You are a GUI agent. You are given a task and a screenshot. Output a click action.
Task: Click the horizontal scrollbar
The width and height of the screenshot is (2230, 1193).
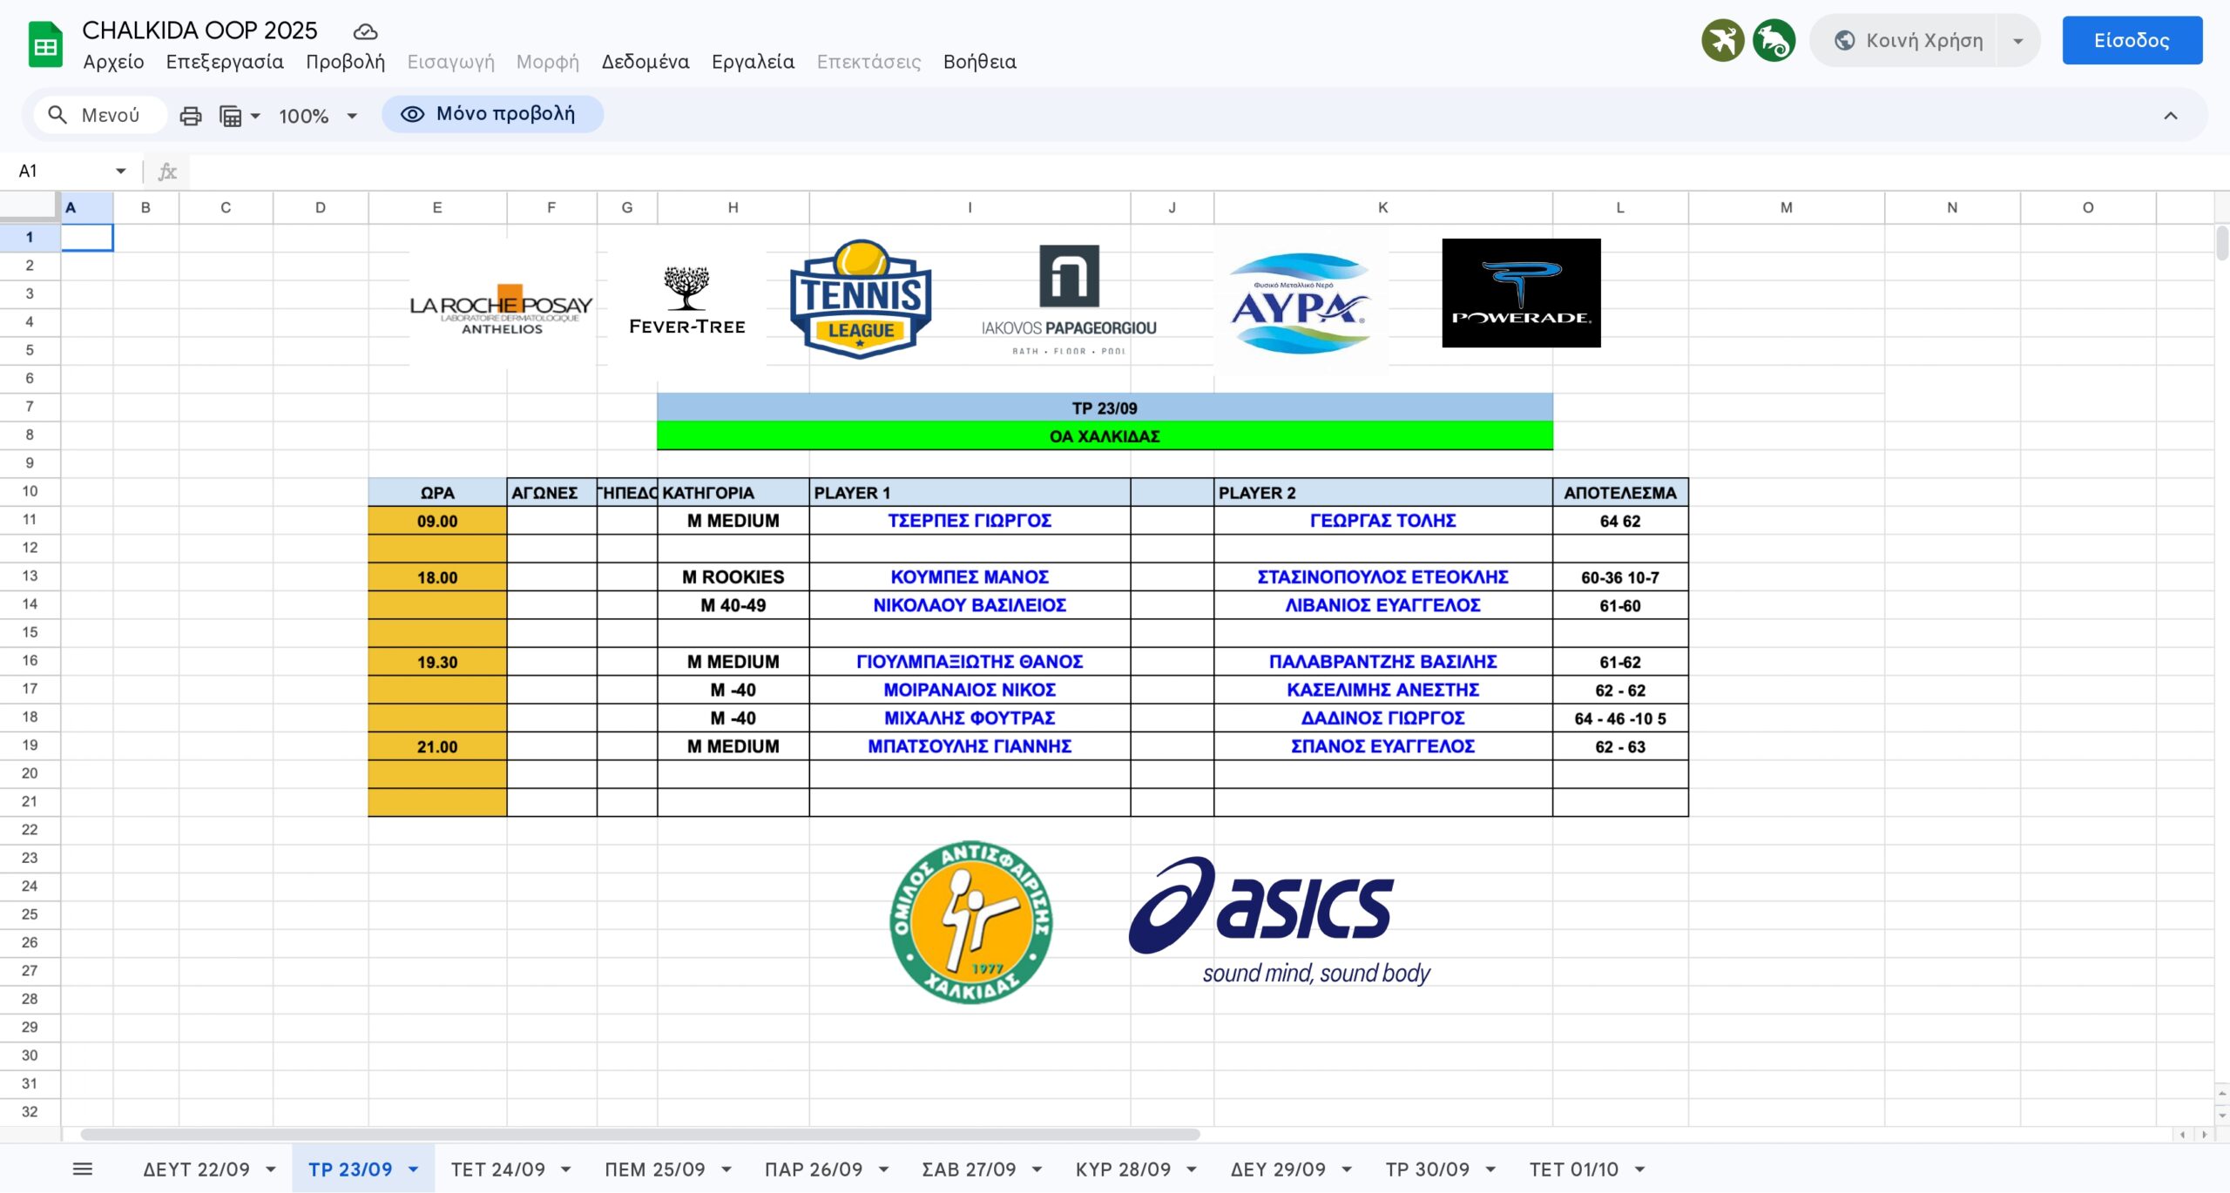pos(640,1134)
